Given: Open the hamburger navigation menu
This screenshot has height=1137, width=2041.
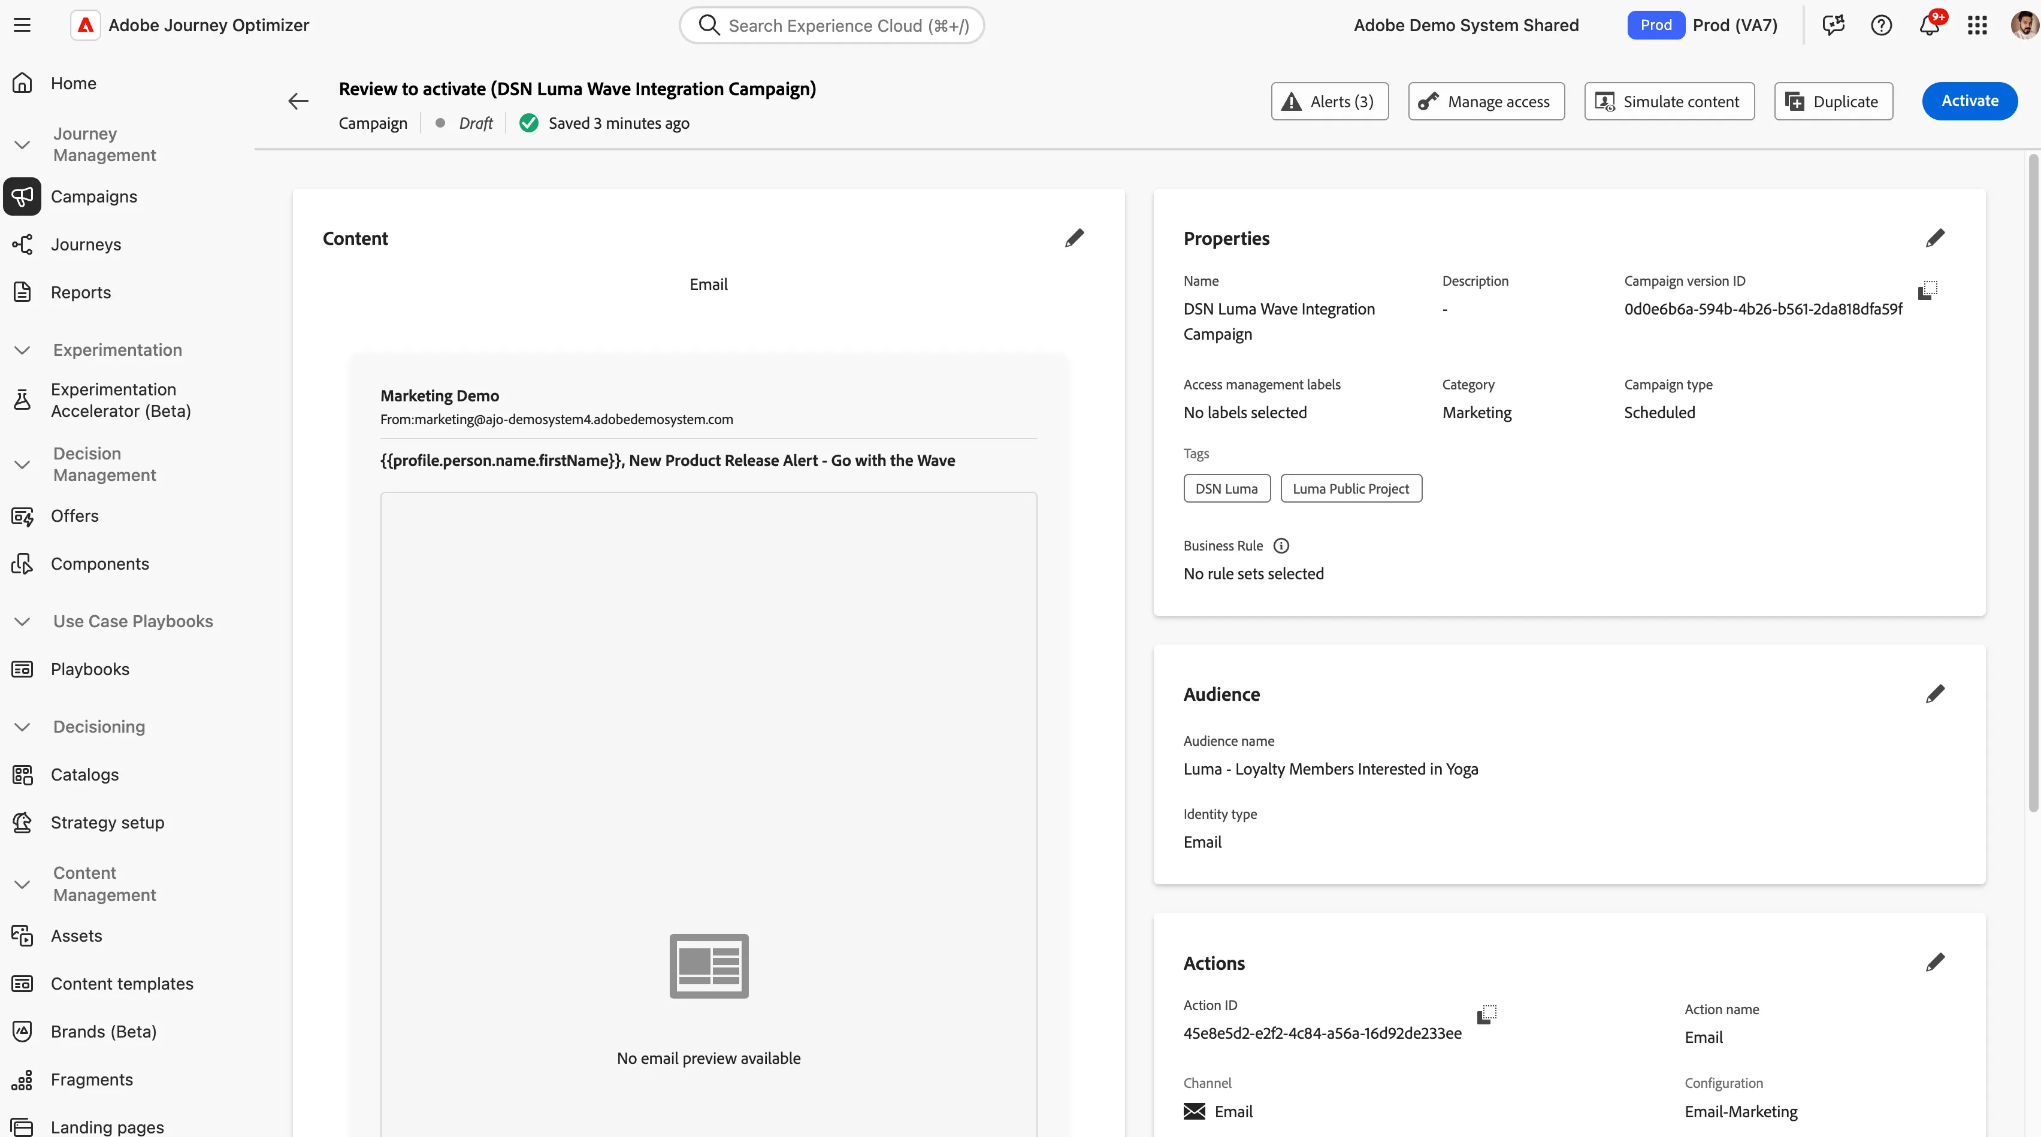Looking at the screenshot, I should 22,25.
